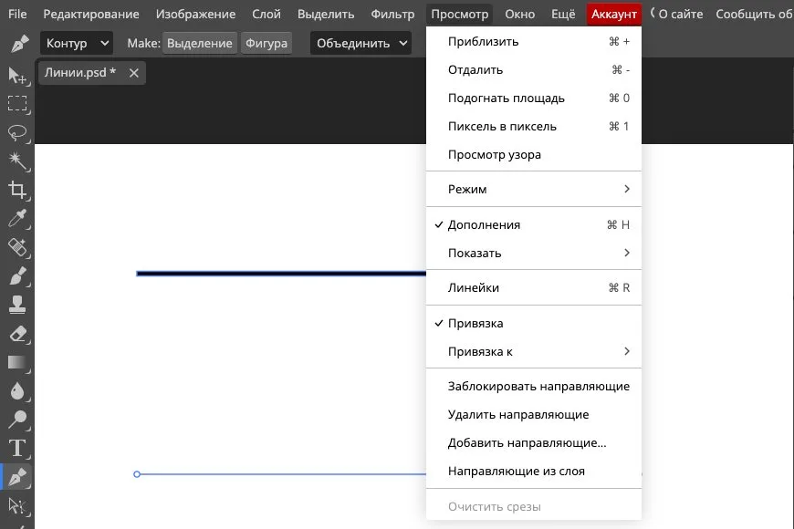Screen dimensions: 794x529
Task: Choose Добавить направляющие… menu entry
Action: coord(534,443)
